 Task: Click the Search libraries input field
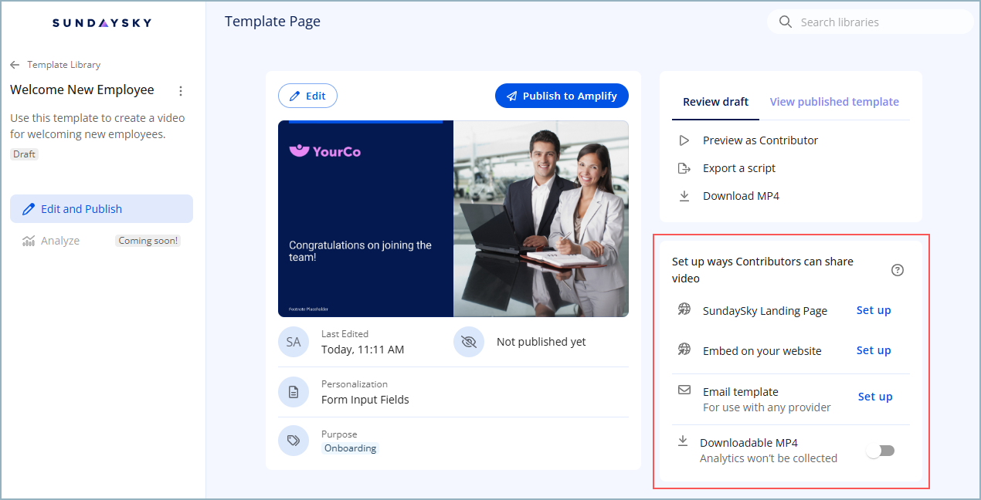pyautogui.click(x=881, y=22)
